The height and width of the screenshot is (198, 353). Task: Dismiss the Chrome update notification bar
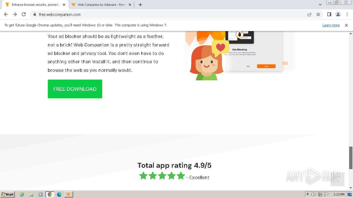point(346,25)
